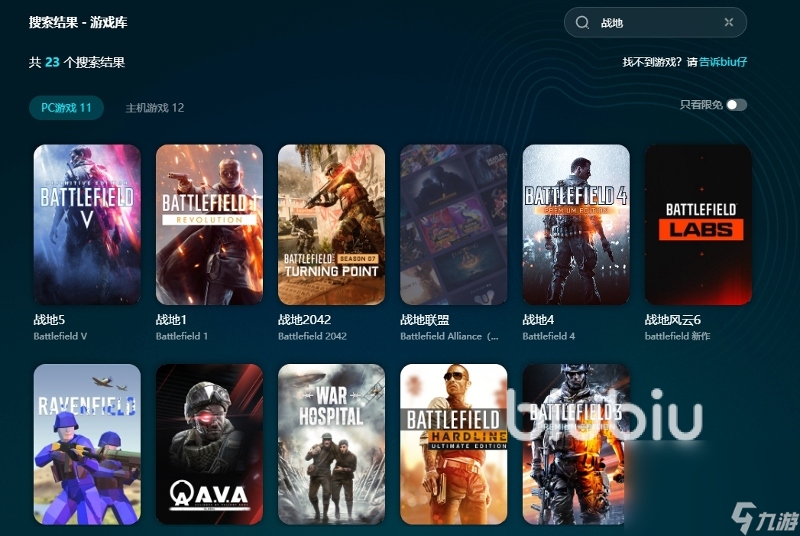The image size is (800, 536).
Task: Click the Battlefield 4 subtitle
Action: click(549, 336)
